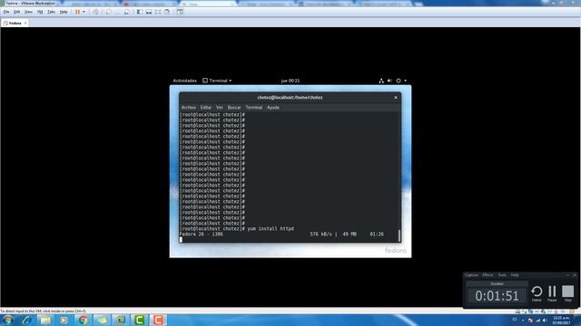The image size is (581, 326).
Task: Toggle the library sidebar view icon
Action: coord(139,12)
